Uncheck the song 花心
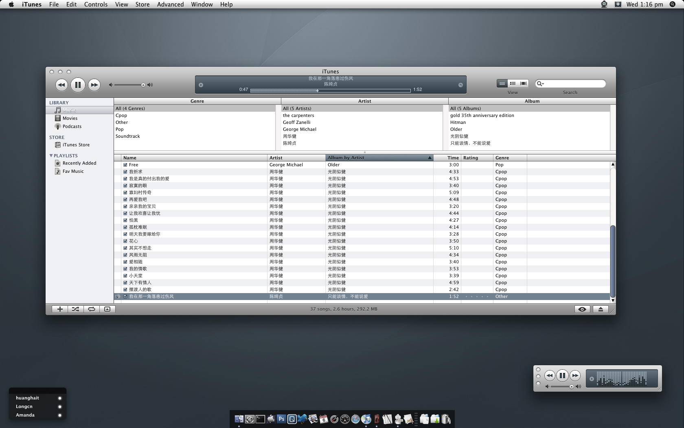Image resolution: width=684 pixels, height=428 pixels. [x=125, y=241]
